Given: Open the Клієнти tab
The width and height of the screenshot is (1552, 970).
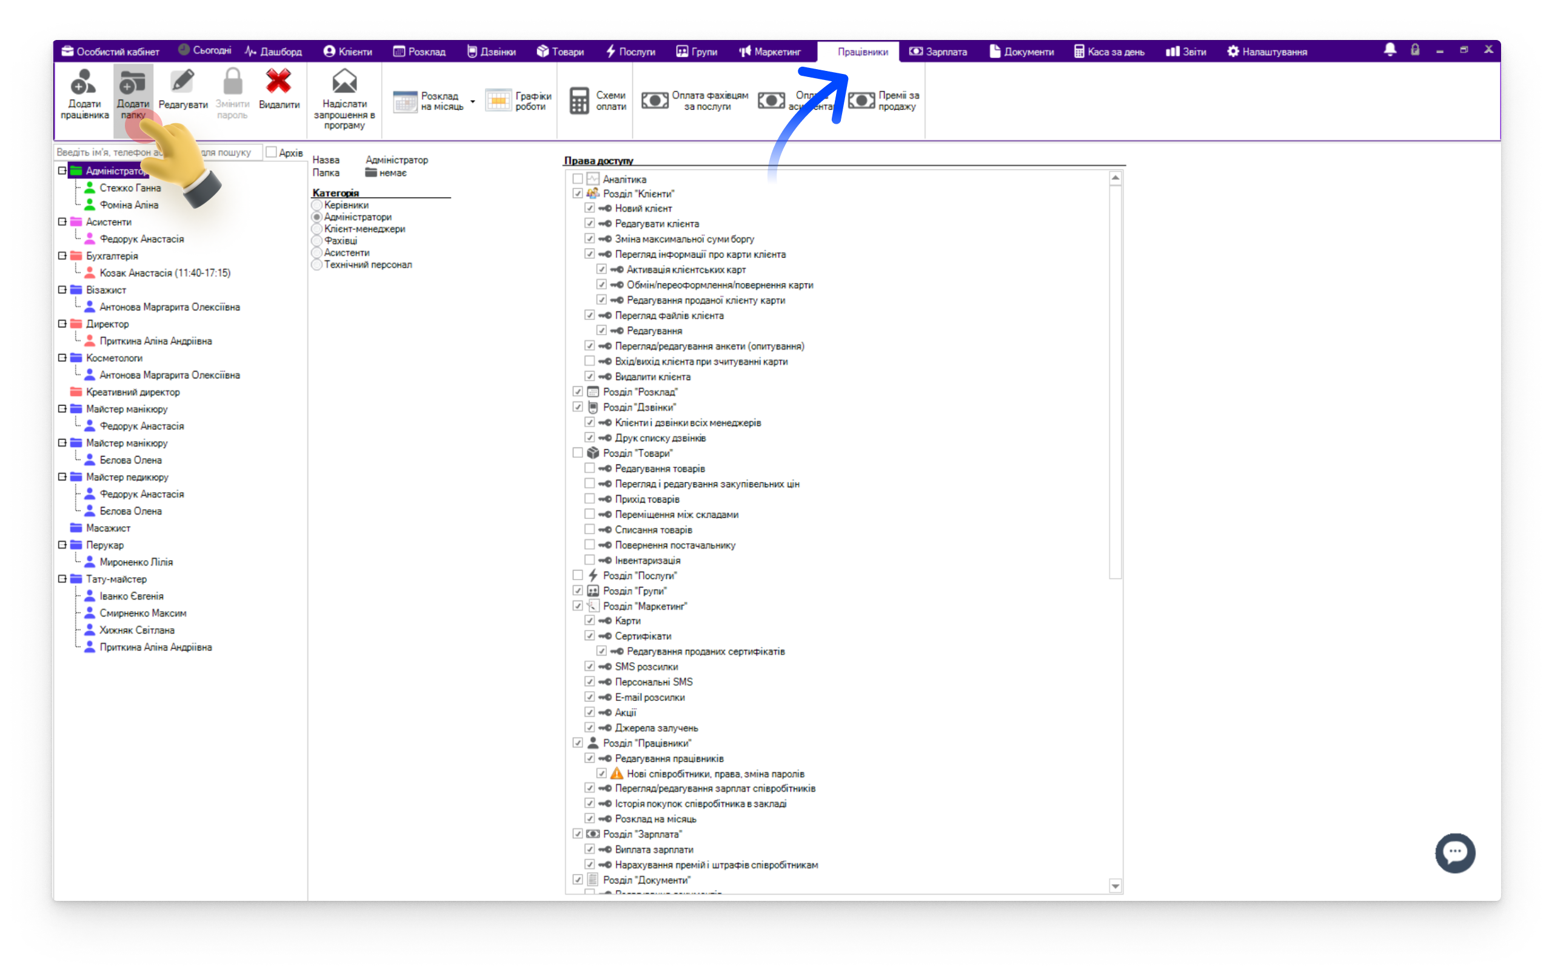Looking at the screenshot, I should [x=347, y=52].
